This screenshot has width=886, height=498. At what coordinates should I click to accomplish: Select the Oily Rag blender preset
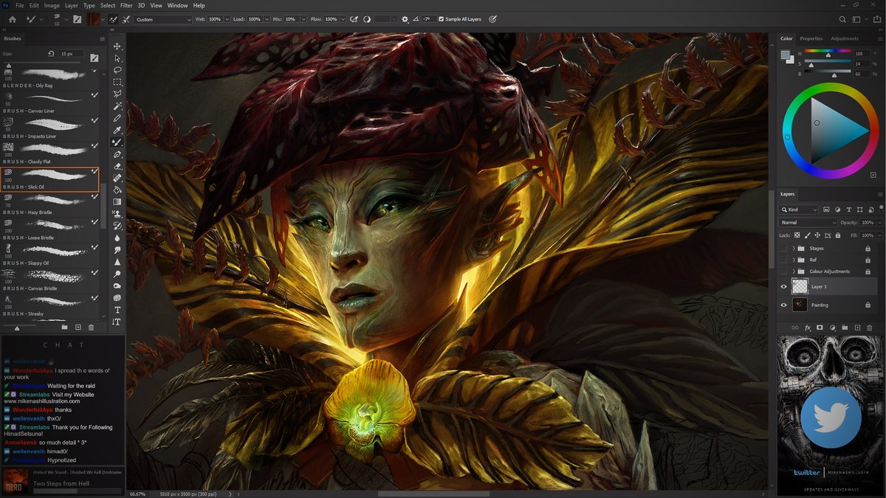pyautogui.click(x=51, y=78)
